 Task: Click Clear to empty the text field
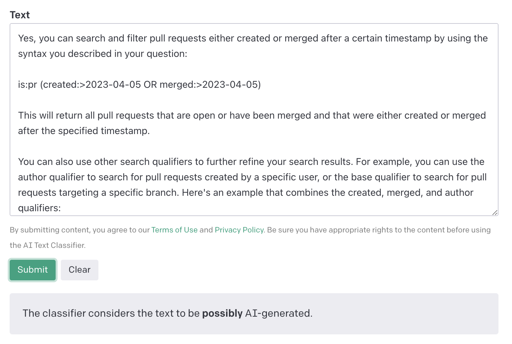(x=79, y=270)
